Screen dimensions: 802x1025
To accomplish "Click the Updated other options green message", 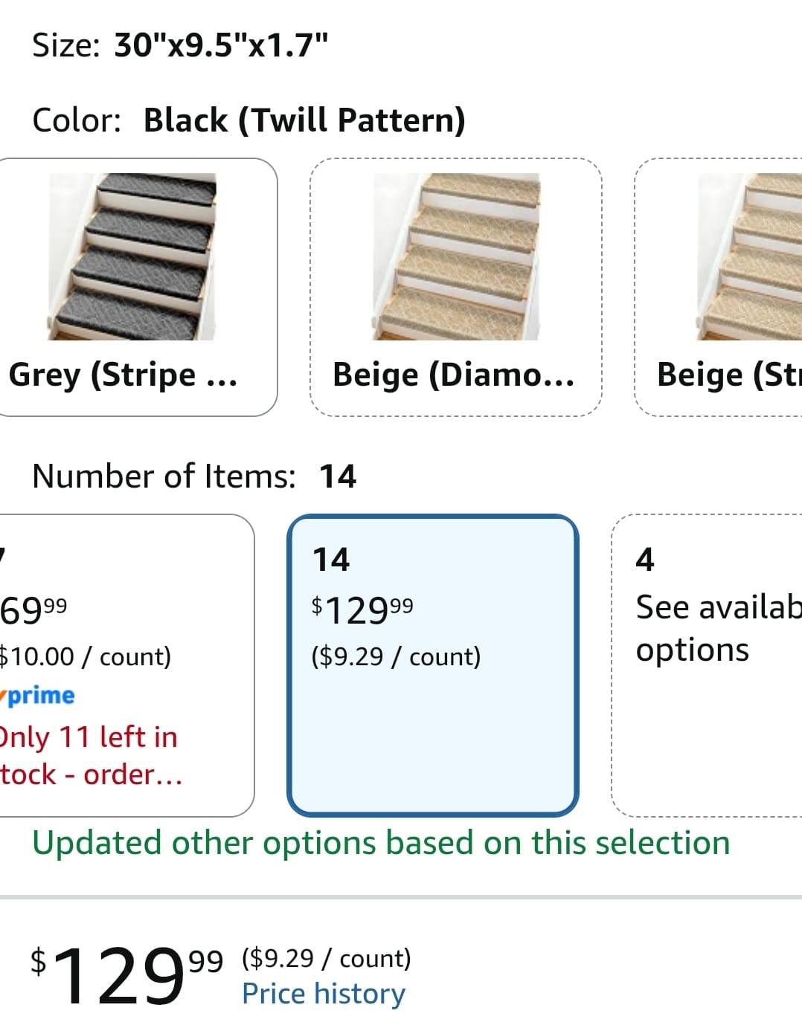I will tap(381, 843).
